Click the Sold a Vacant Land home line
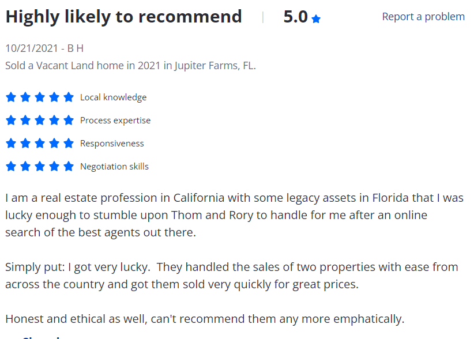The image size is (474, 339). click(130, 65)
